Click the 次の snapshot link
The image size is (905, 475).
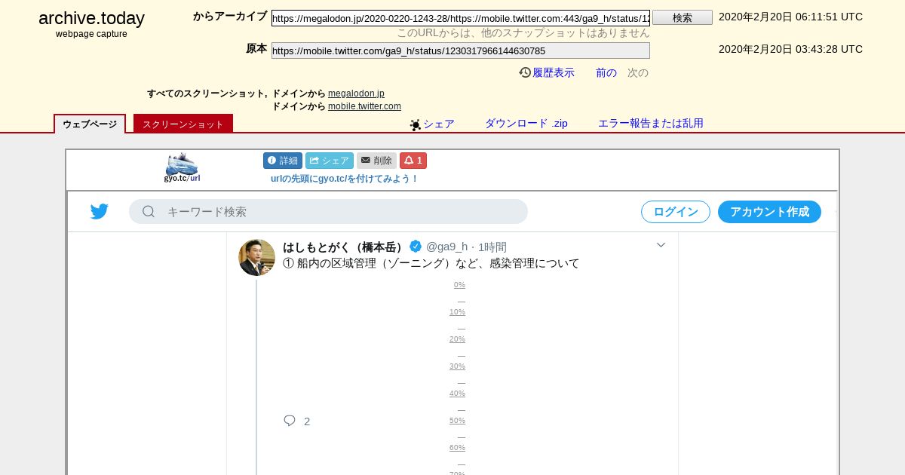coord(638,72)
